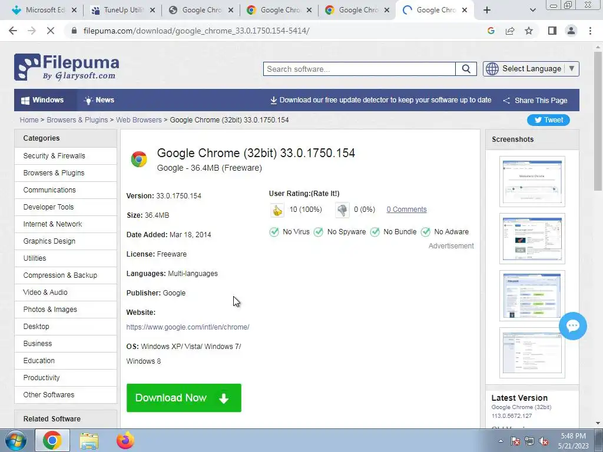Screen dimensions: 603x452
Task: Click the thumbs up rating icon
Action: 277,210
